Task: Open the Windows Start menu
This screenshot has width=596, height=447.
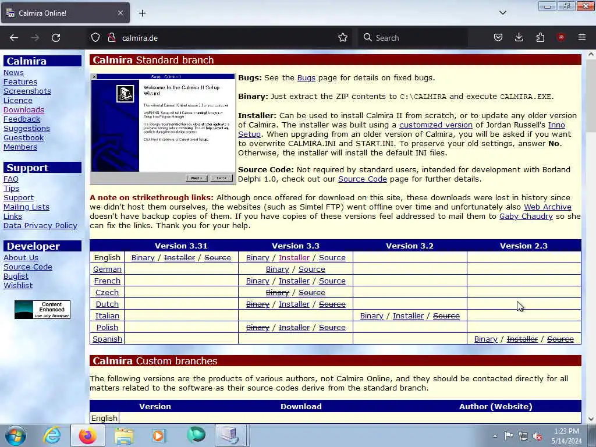Action: 16,435
